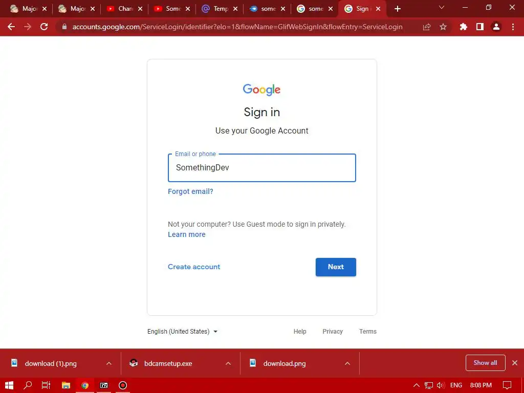The height and width of the screenshot is (393, 524).
Task: Open the Extensions puzzle icon
Action: [464, 27]
